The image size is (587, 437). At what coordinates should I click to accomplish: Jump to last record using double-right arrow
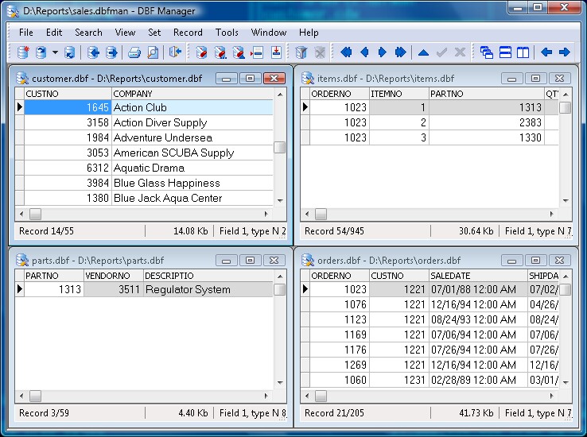coord(400,52)
